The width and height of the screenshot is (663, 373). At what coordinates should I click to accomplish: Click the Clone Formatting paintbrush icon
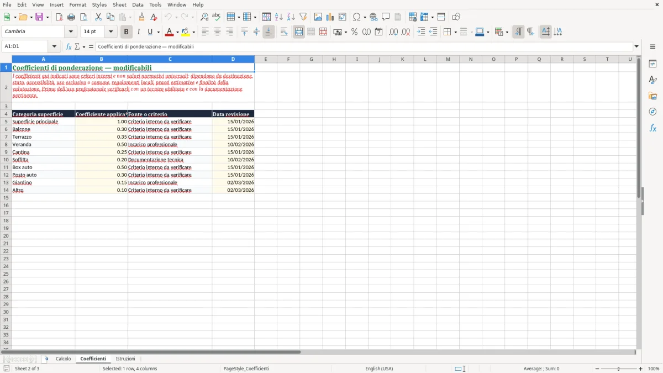click(x=142, y=17)
